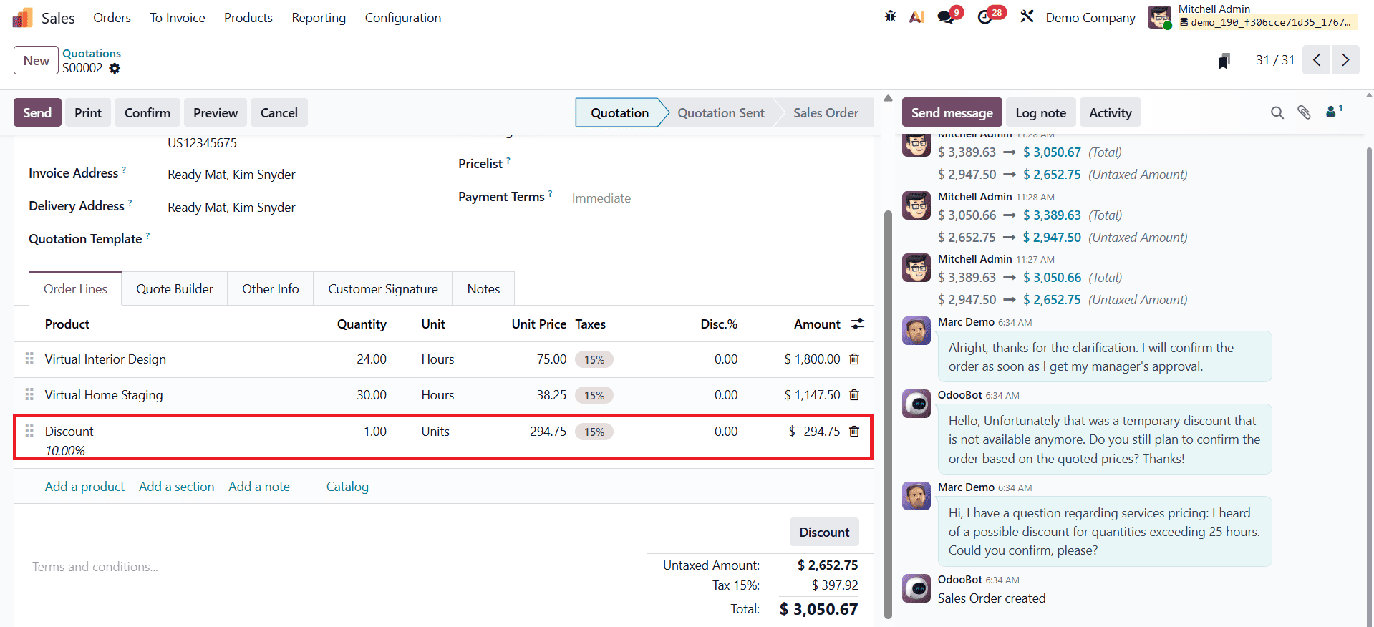Screen dimensions: 1374x627
Task: Switch company via Demo Company selector
Action: click(x=1090, y=18)
